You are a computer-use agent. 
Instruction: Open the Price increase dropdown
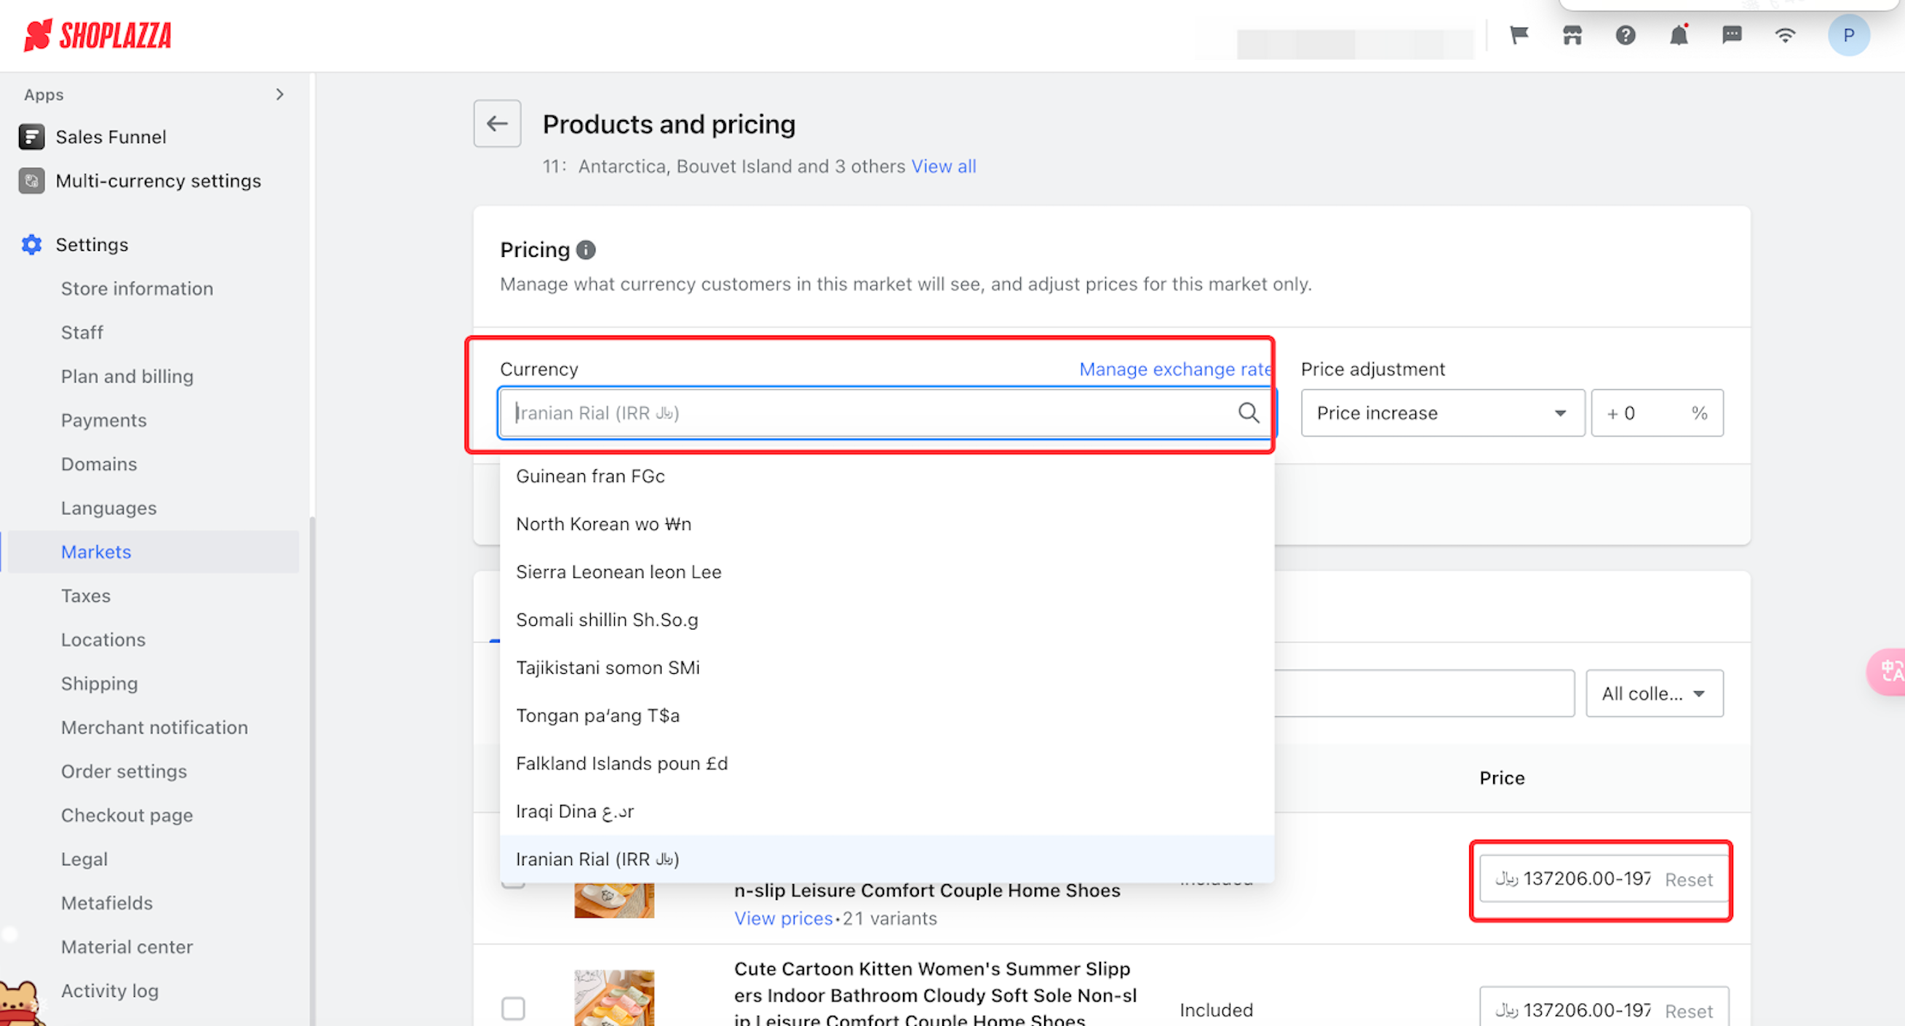(x=1442, y=413)
